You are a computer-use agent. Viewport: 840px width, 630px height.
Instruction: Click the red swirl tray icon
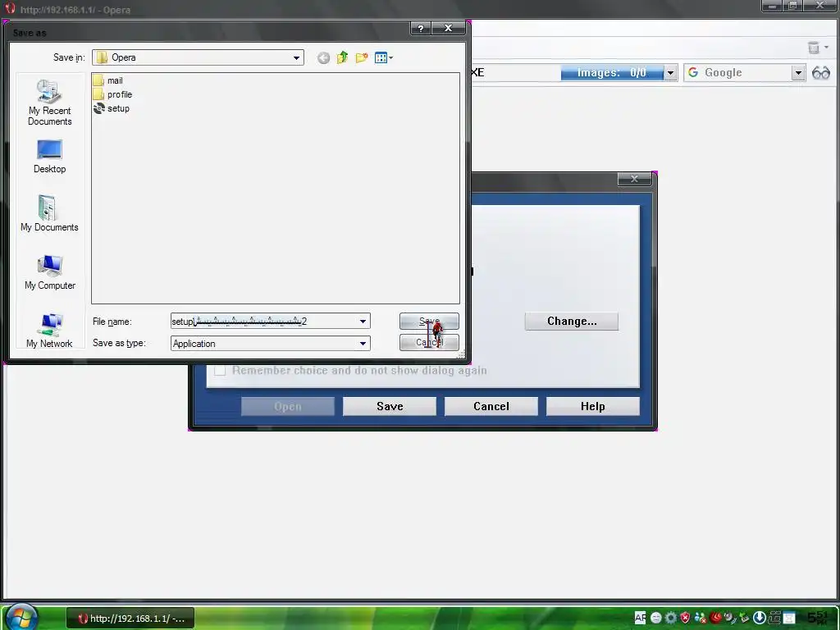(715, 618)
